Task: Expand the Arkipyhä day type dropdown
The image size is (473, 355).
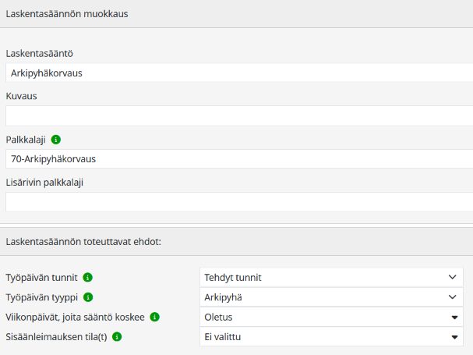Action: point(331,297)
